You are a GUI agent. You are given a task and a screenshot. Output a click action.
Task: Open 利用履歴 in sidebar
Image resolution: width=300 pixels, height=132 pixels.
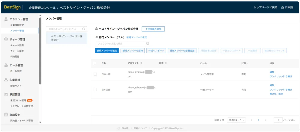point(15,57)
